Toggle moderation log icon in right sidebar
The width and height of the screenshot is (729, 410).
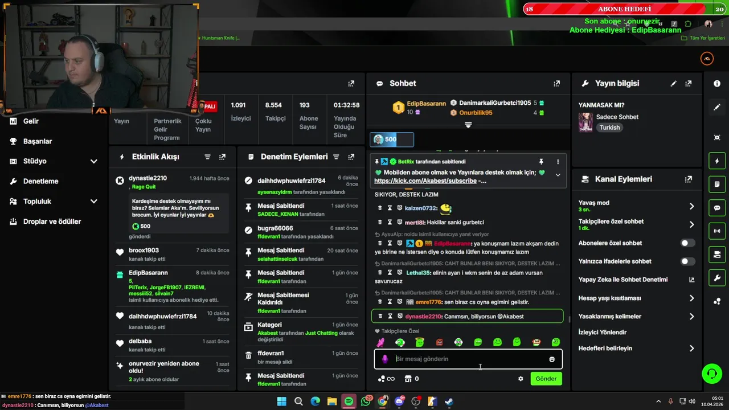click(717, 184)
